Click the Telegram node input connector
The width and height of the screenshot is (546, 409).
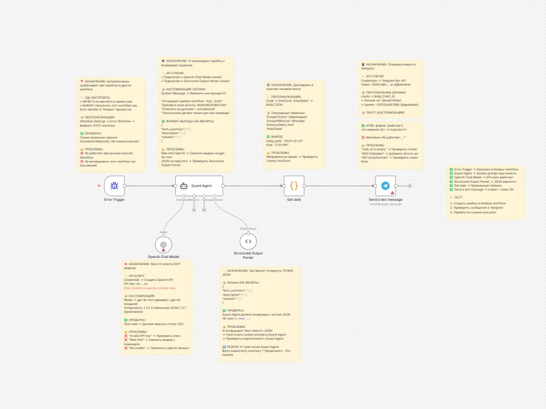coord(375,186)
